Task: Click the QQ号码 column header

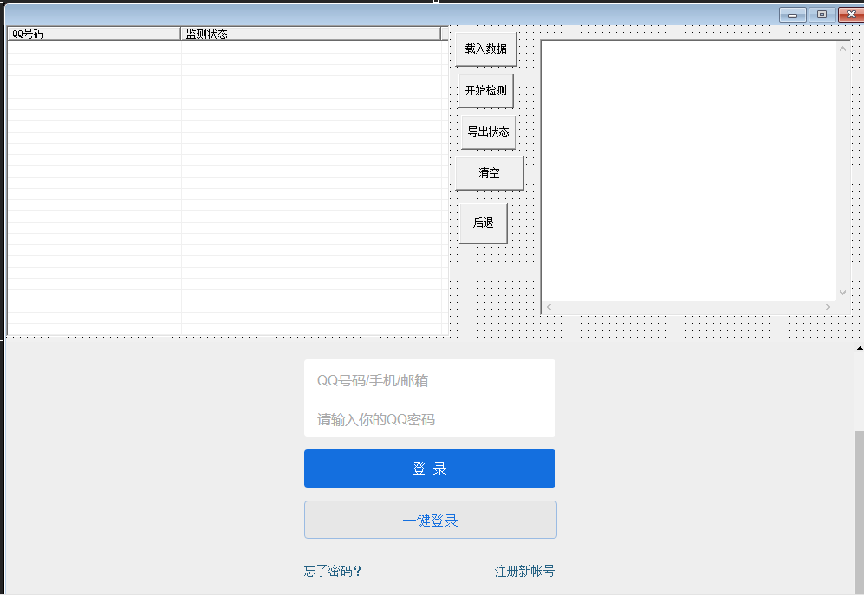Action: (91, 33)
